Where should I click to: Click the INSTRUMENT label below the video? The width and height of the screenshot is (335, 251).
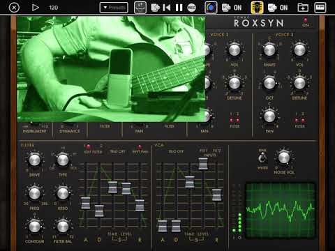tap(35, 131)
